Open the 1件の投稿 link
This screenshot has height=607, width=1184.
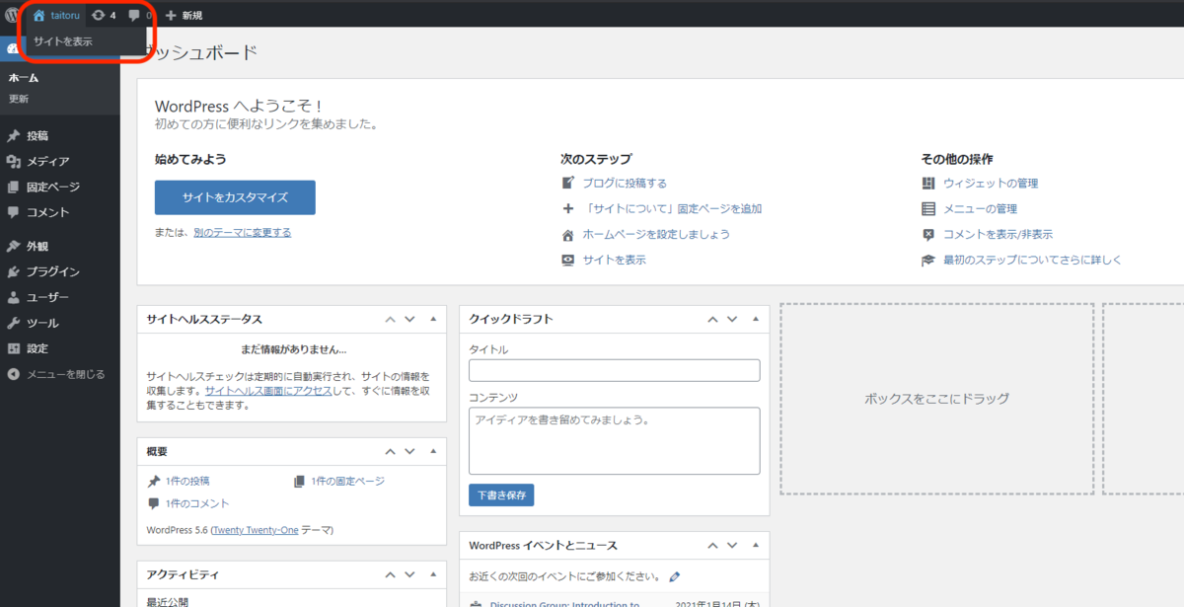pos(187,481)
